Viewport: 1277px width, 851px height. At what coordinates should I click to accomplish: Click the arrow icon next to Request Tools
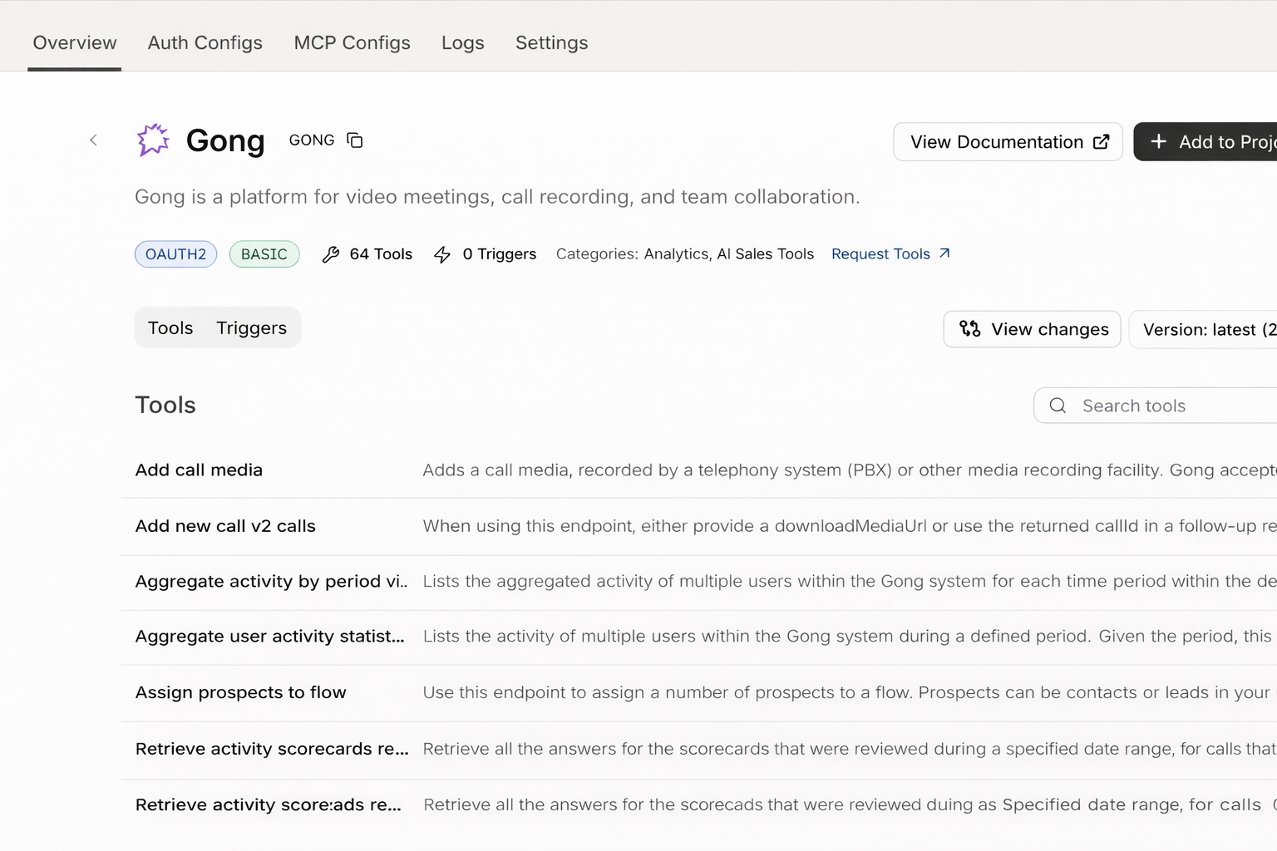pos(944,253)
